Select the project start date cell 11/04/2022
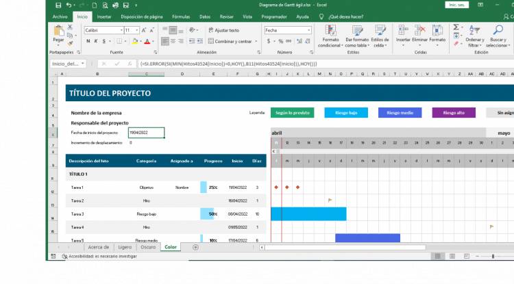Screen dimensions: 514x284 [x=146, y=133]
